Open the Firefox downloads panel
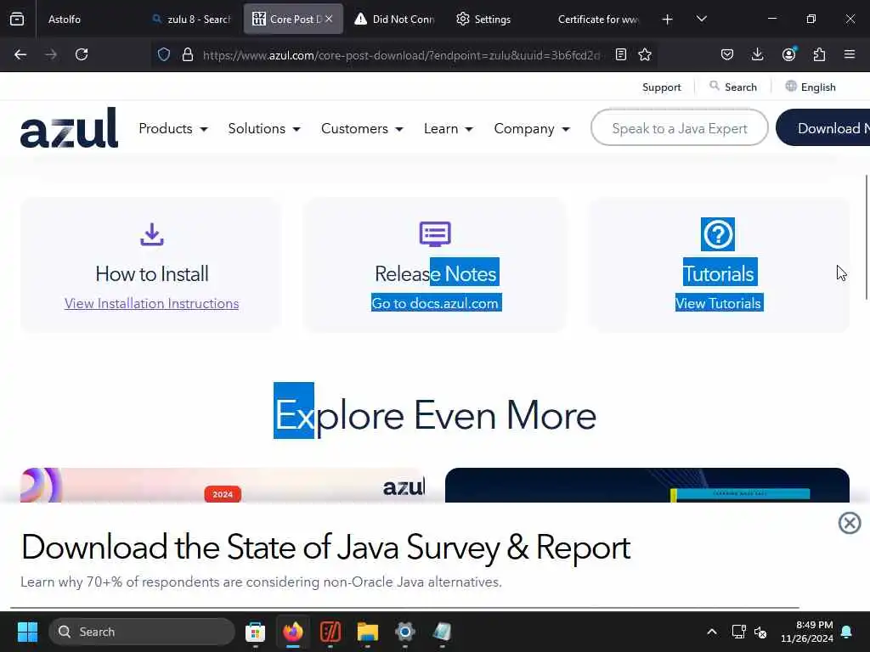The image size is (870, 652). (757, 54)
